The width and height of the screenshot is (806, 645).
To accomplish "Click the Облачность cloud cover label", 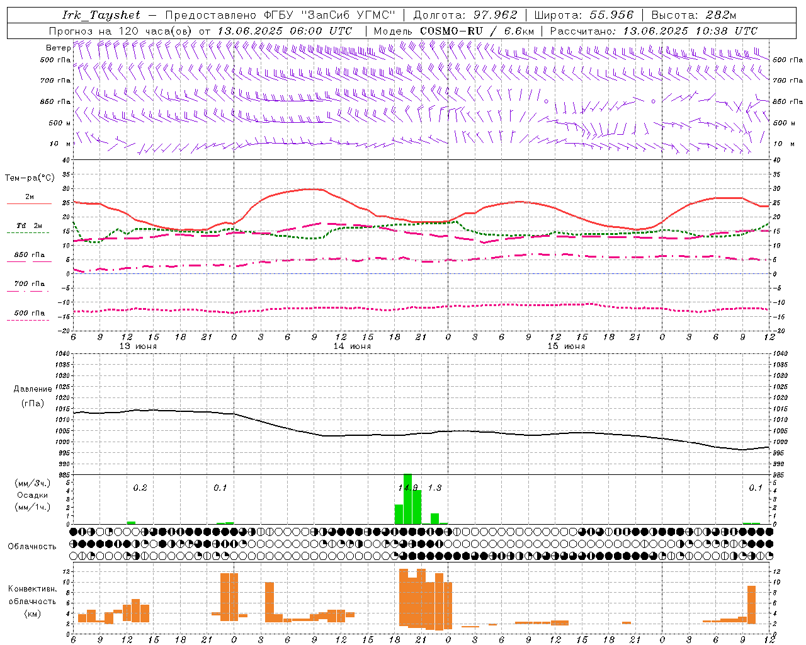I will pyautogui.click(x=32, y=546).
